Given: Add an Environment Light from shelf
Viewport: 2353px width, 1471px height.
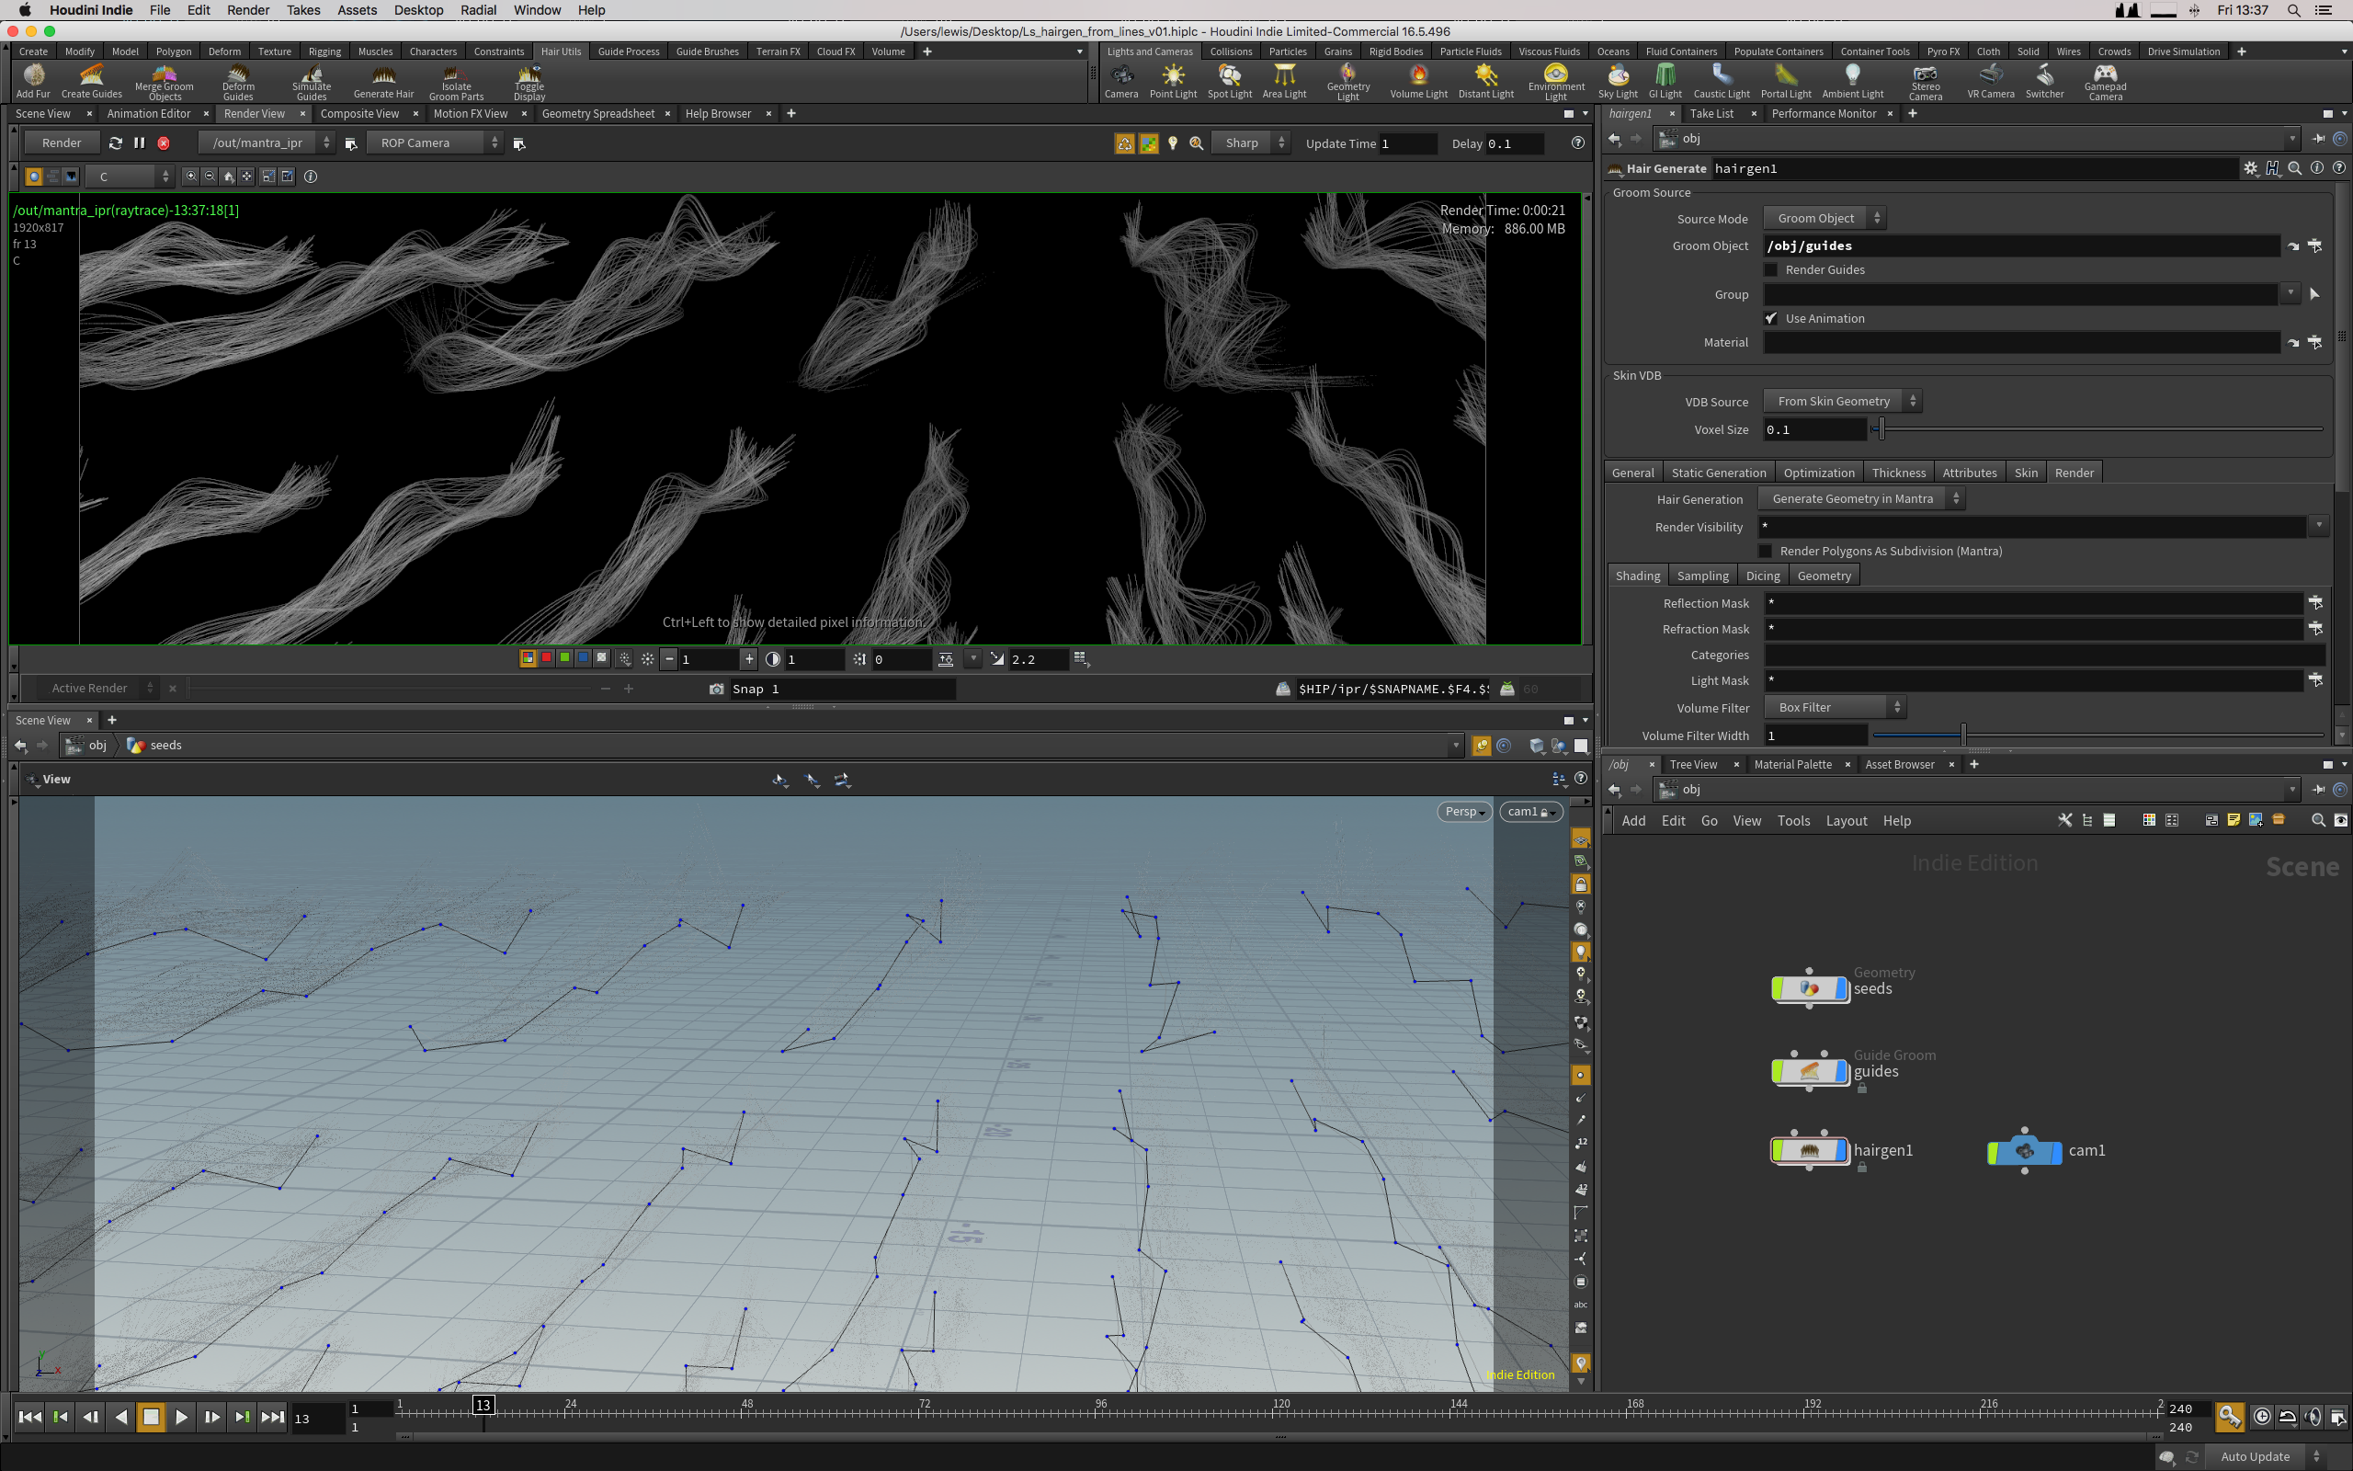Looking at the screenshot, I should [1555, 80].
